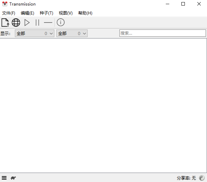Click the 分享率: 无 status text

pos(186,178)
